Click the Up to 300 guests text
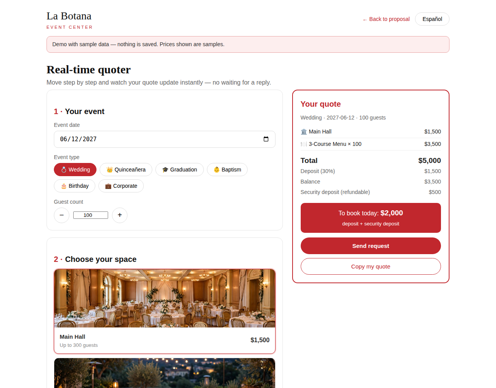Image resolution: width=496 pixels, height=388 pixels. (x=79, y=345)
